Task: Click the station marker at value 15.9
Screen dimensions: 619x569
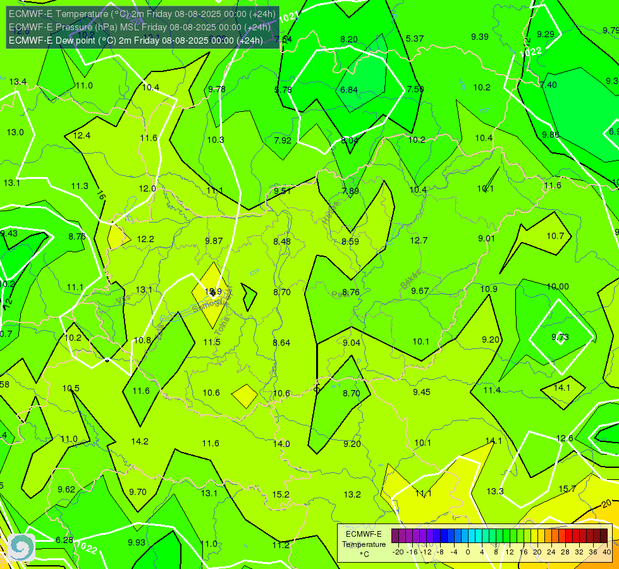Action: click(x=213, y=293)
